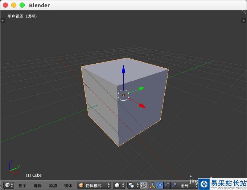This screenshot has height=190, width=247.
Task: Click the blue Z-axis arrow of the manipulator
Action: click(x=123, y=69)
